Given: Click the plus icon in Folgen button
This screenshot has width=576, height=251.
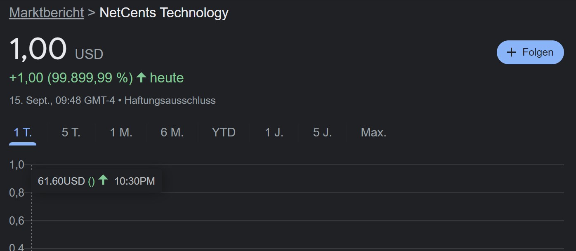Looking at the screenshot, I should pos(511,52).
